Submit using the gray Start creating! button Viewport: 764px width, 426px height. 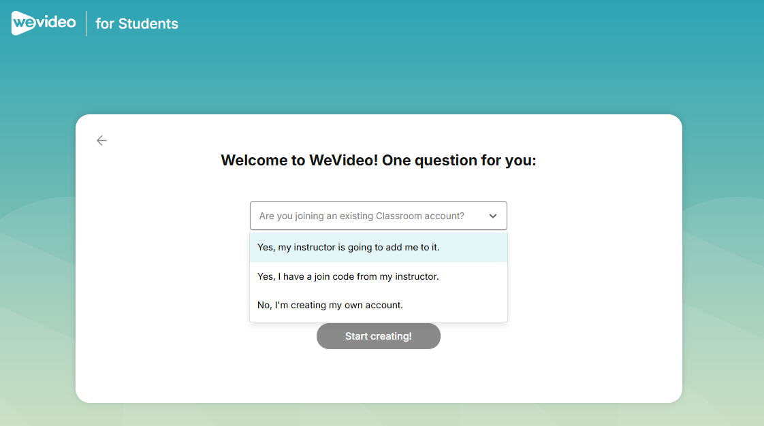pyautogui.click(x=378, y=336)
